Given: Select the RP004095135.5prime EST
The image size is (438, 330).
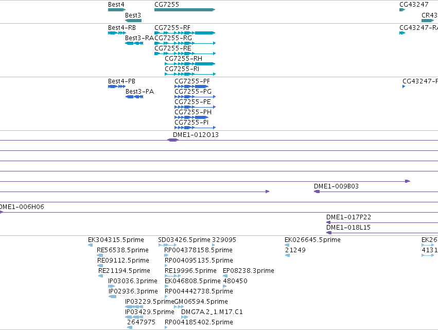Looking at the screenshot, I should click(166, 266).
